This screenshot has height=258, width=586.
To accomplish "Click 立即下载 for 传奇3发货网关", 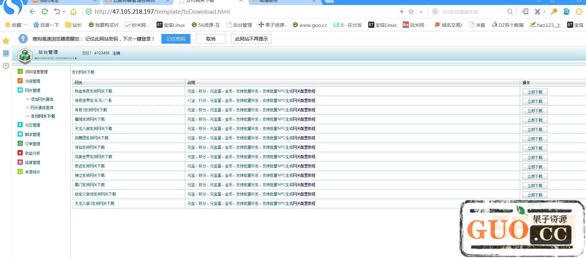I will click(x=535, y=111).
